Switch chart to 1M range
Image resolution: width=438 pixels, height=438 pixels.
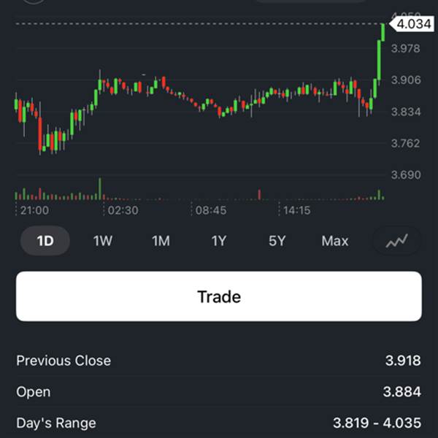point(161,241)
